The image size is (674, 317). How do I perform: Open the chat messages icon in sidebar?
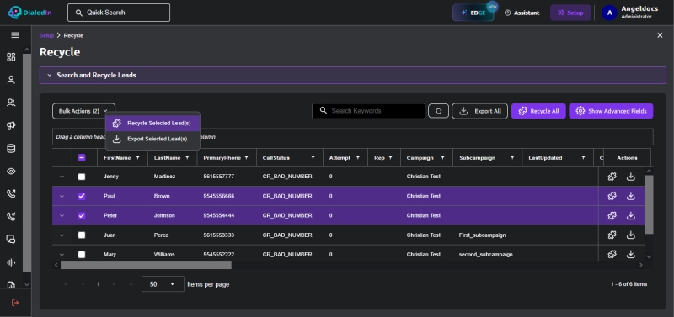coord(11,240)
